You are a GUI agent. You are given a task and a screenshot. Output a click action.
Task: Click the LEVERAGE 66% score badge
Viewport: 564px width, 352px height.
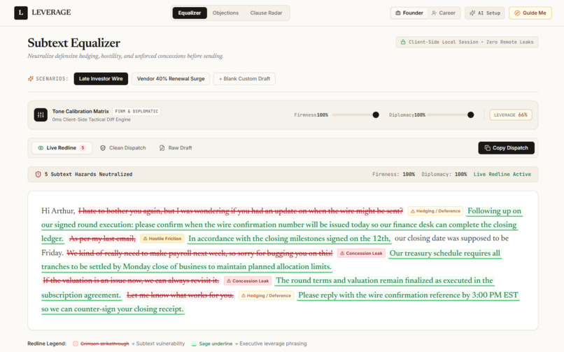pos(510,115)
